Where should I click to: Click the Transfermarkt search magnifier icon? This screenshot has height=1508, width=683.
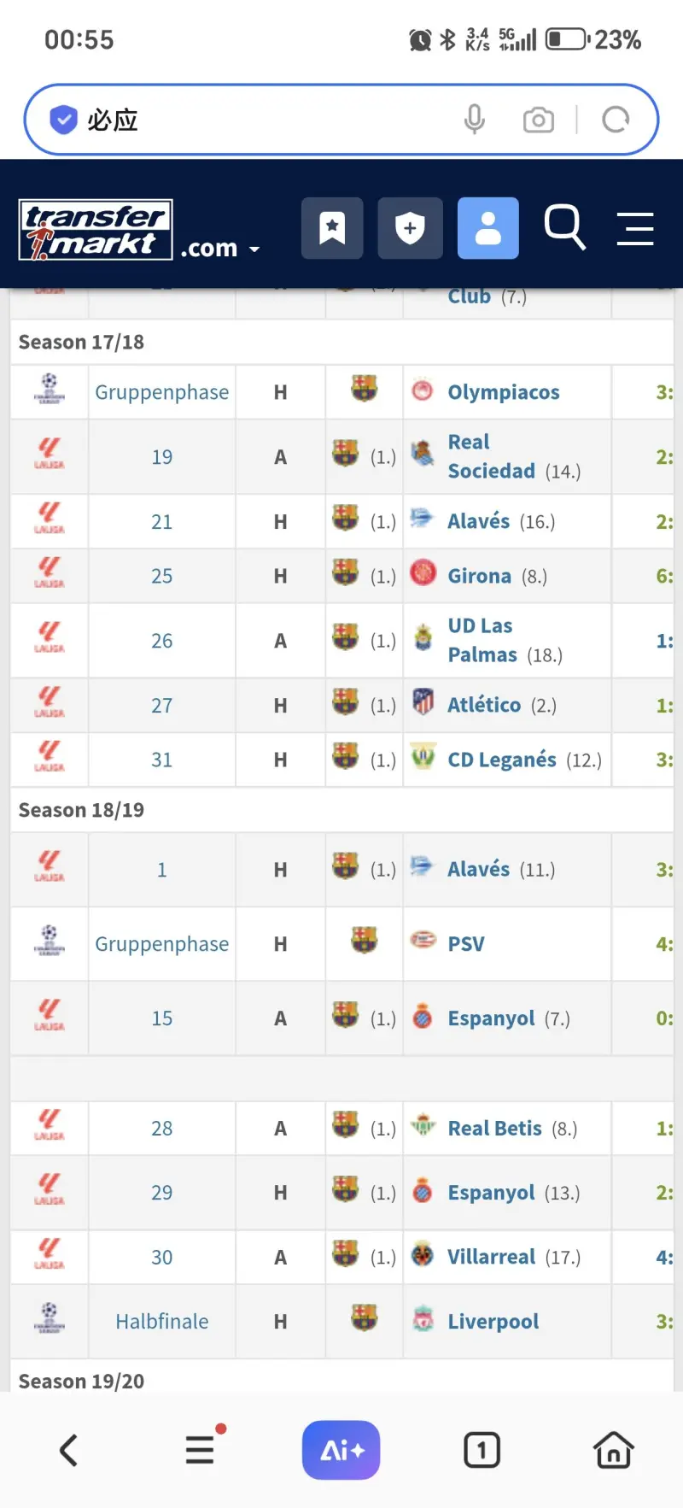(x=564, y=227)
